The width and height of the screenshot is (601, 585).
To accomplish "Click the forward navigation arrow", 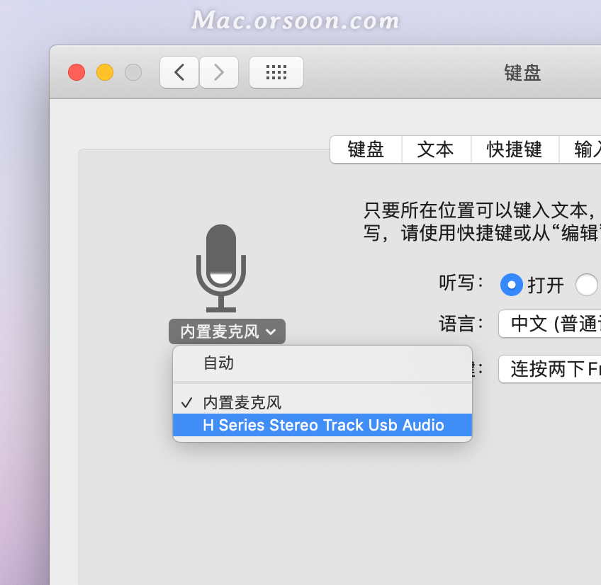I will [219, 72].
